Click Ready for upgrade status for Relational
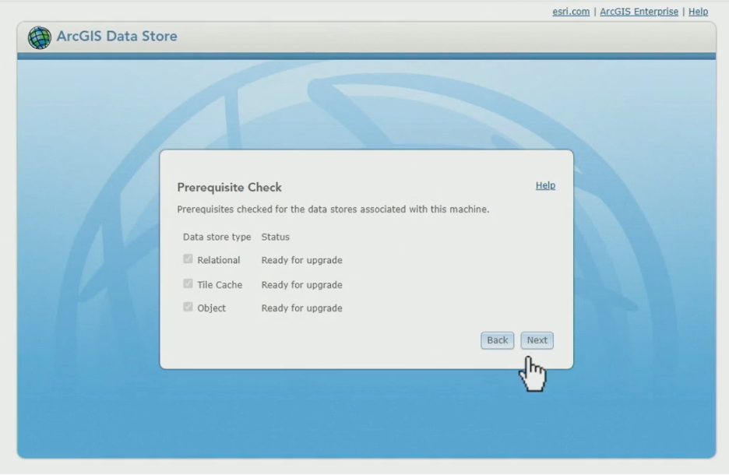729x475 pixels. point(301,259)
